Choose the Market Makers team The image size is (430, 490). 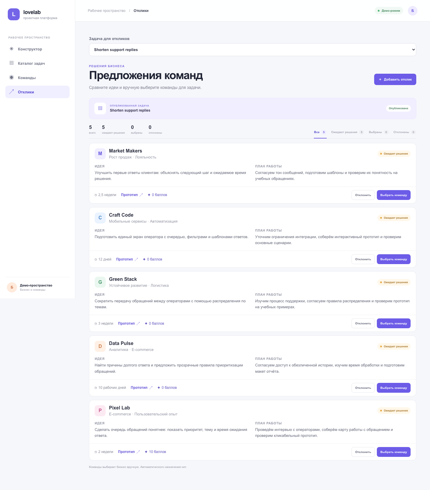pyautogui.click(x=394, y=195)
